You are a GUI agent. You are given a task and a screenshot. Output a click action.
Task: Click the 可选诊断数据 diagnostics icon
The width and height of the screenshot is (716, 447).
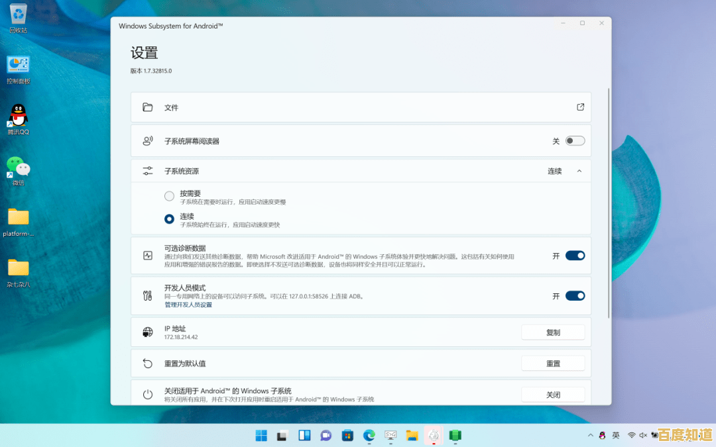[147, 255]
